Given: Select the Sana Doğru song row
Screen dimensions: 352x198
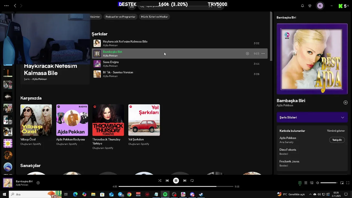Looking at the screenshot, I should coord(180,64).
